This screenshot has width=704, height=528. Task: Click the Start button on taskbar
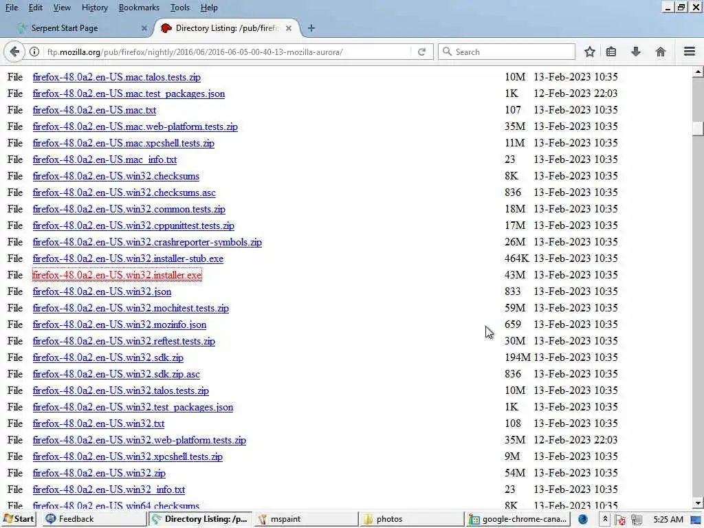click(18, 519)
